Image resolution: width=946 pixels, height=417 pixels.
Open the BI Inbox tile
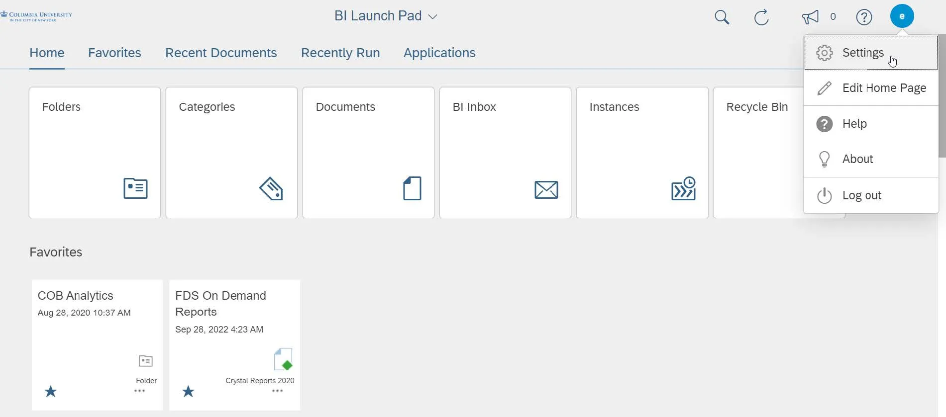point(505,153)
